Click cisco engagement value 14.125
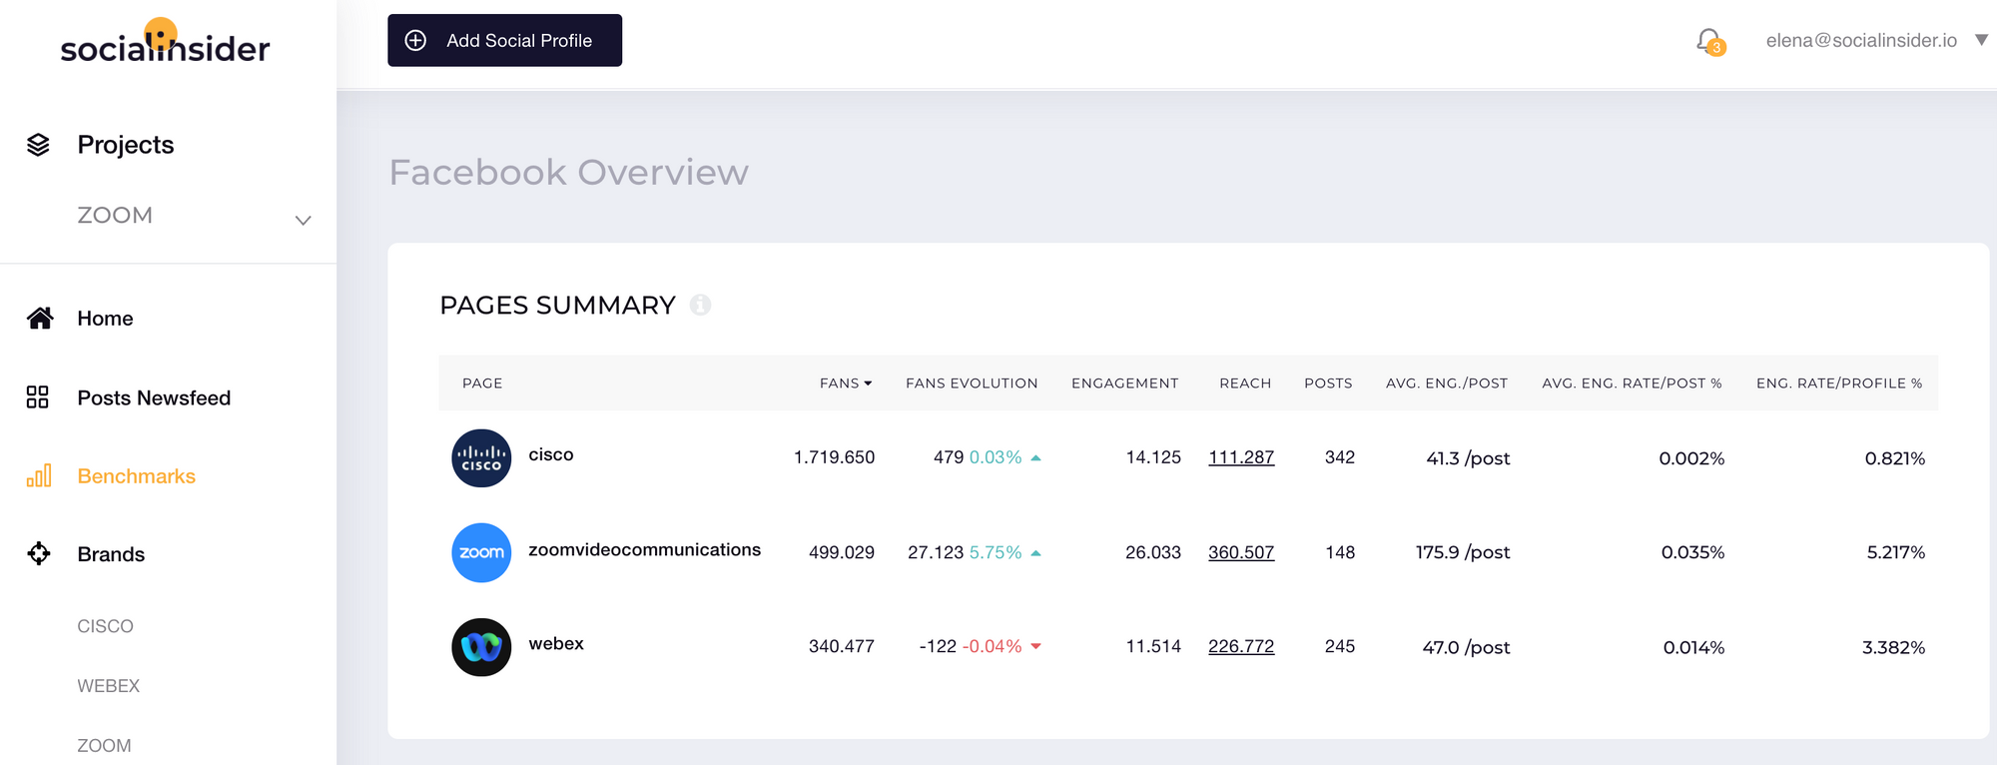The image size is (1997, 765). [x=1153, y=457]
